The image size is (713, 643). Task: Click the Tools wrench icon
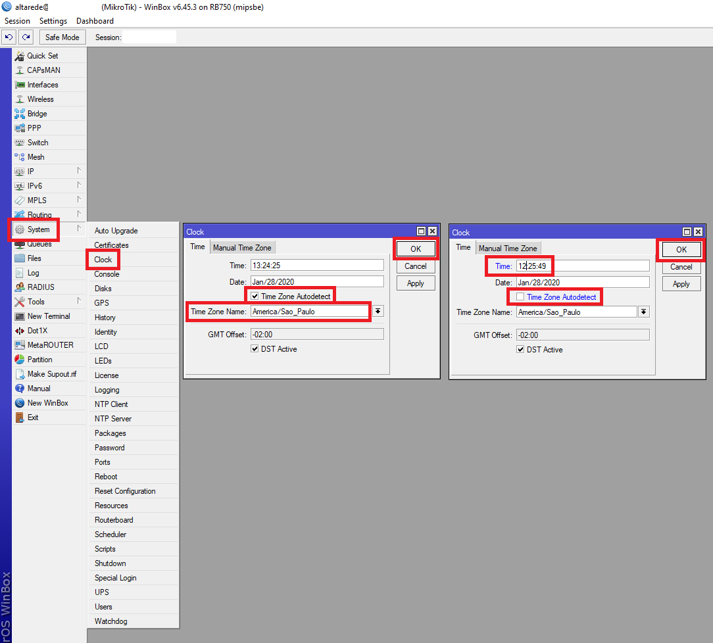[20, 302]
